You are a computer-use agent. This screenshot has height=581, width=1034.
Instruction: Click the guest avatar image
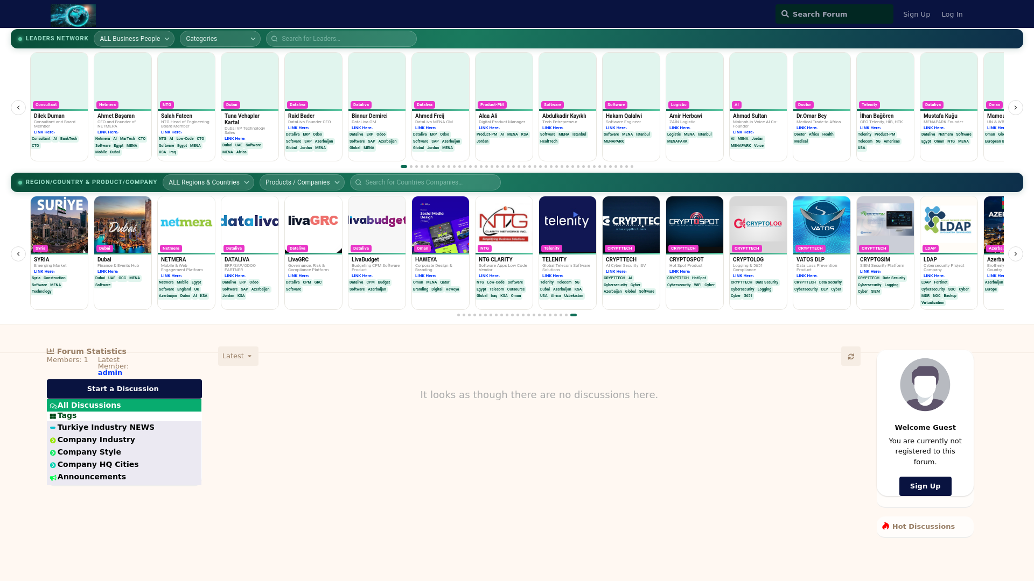pos(925,385)
